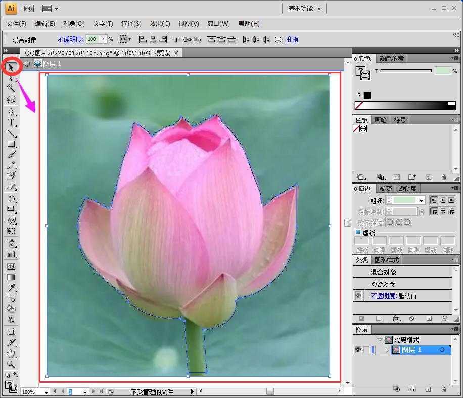Image resolution: width=463 pixels, height=398 pixels.
Task: Select the Rectangle tool
Action: tap(11, 144)
